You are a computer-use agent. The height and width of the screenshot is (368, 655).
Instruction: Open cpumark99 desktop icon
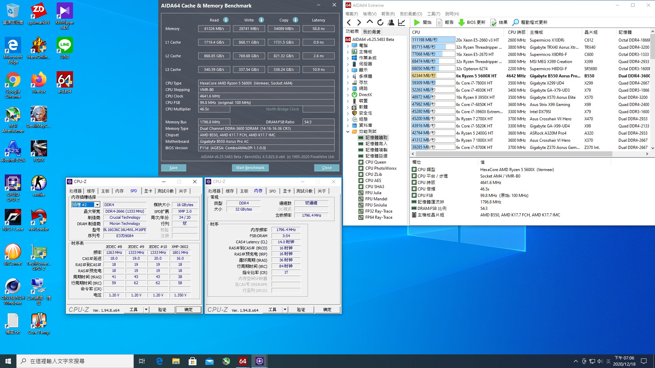tap(39, 14)
